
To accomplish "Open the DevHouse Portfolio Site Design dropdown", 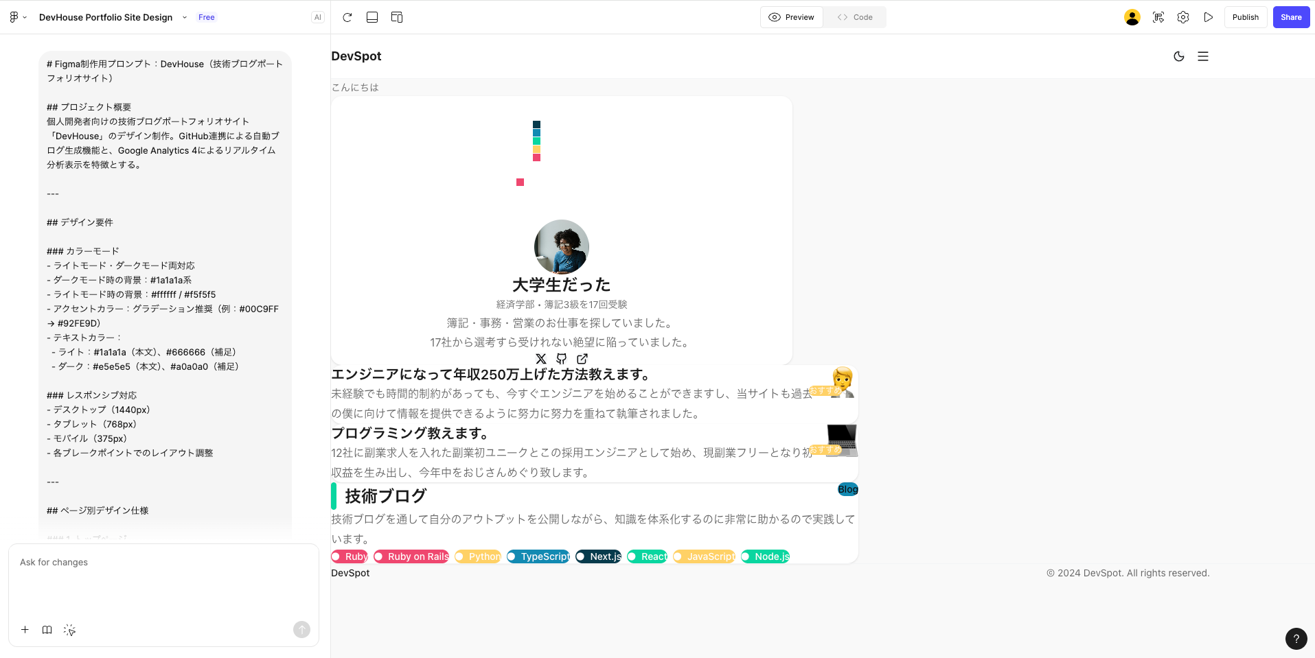I will [183, 17].
